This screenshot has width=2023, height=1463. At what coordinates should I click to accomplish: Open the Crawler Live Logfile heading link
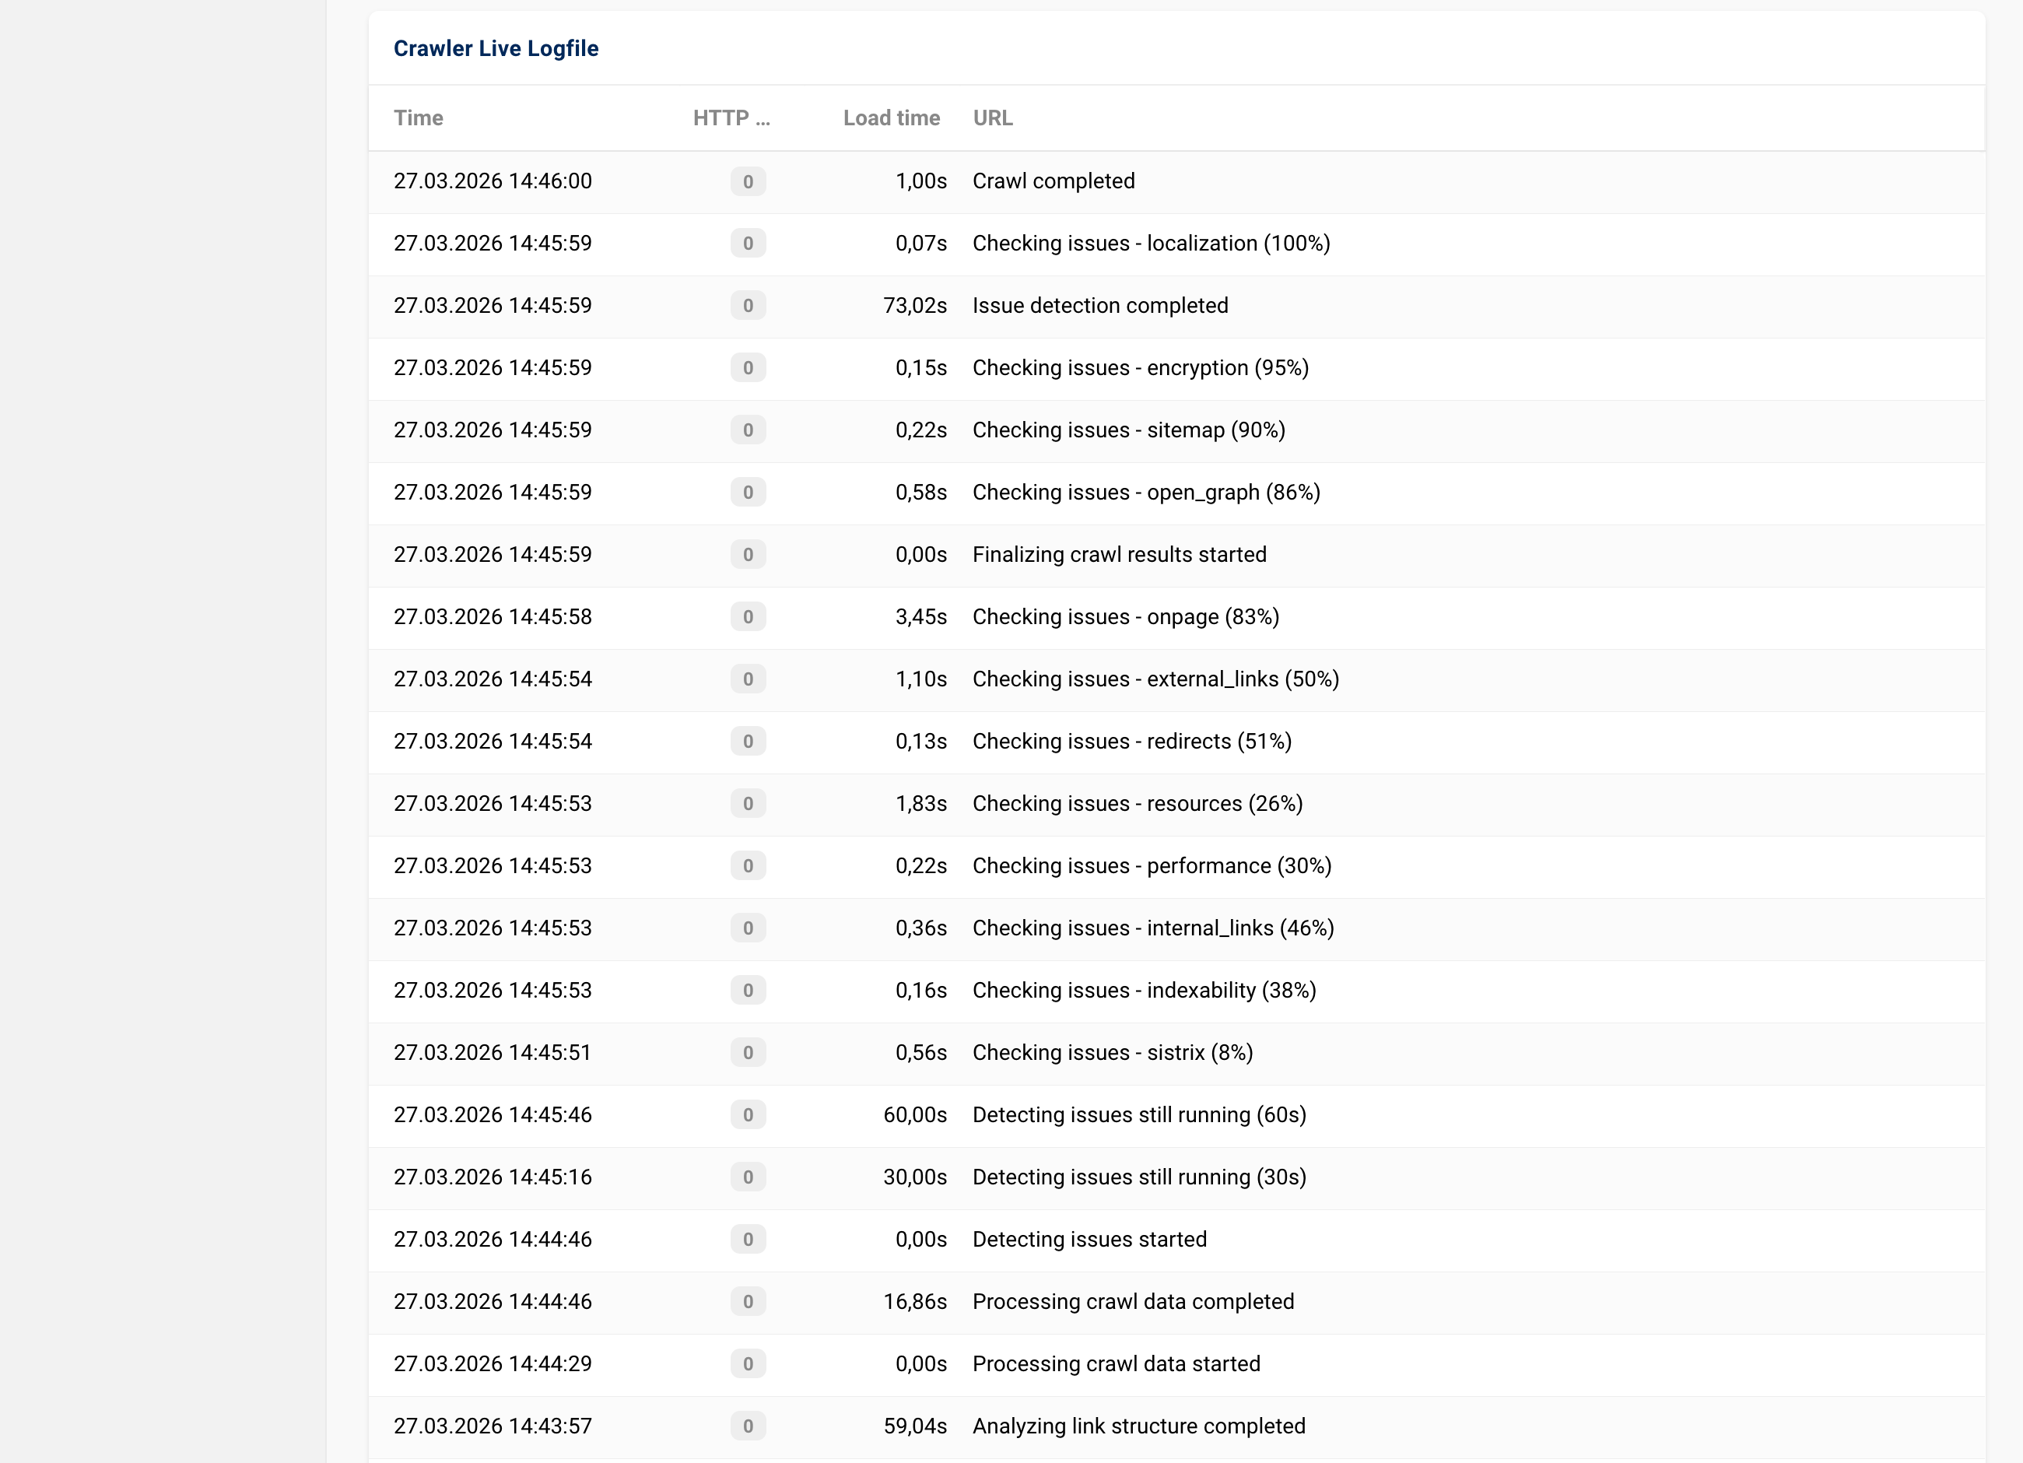496,48
